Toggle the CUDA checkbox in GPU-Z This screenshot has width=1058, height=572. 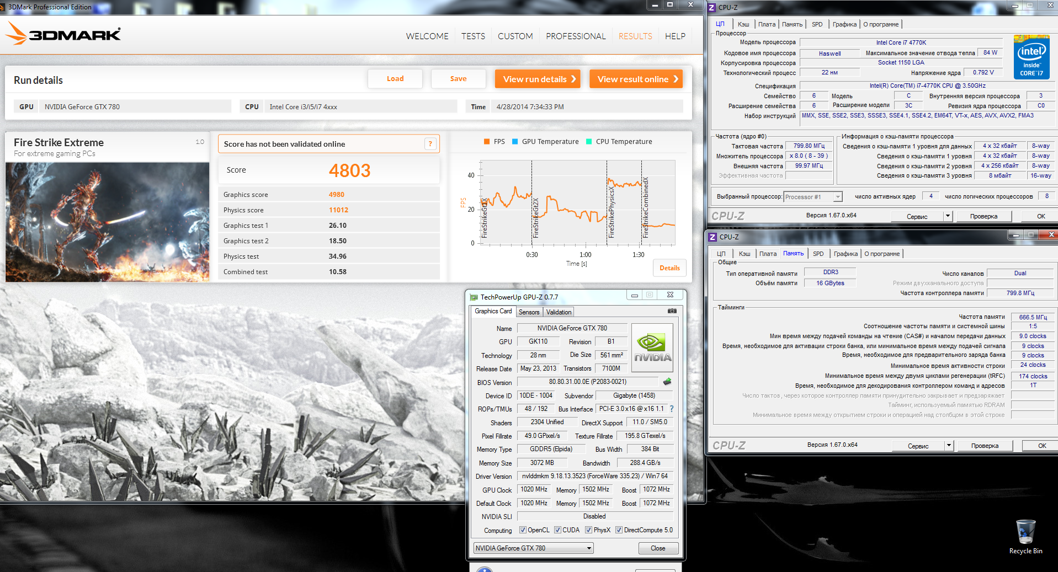(x=558, y=530)
